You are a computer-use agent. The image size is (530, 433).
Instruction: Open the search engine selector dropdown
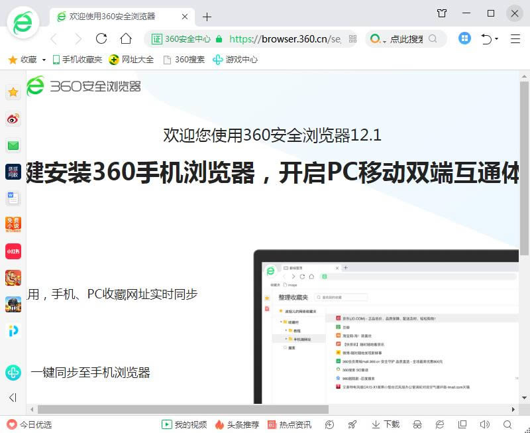click(x=378, y=40)
